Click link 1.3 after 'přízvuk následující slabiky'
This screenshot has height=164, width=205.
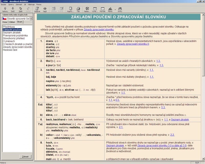tap(161, 65)
